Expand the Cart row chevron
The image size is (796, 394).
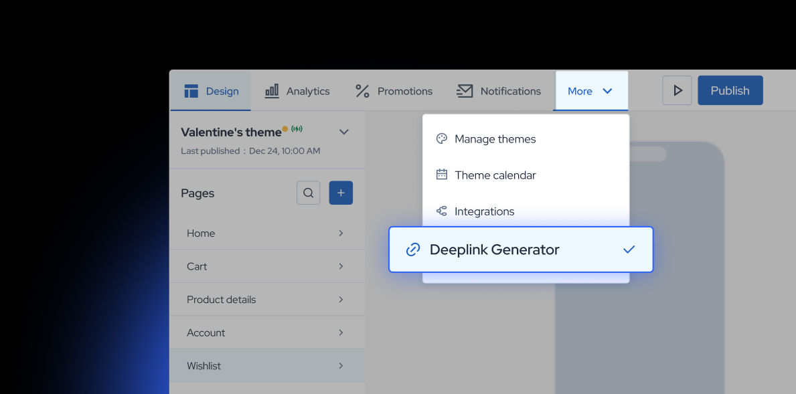pyautogui.click(x=341, y=266)
